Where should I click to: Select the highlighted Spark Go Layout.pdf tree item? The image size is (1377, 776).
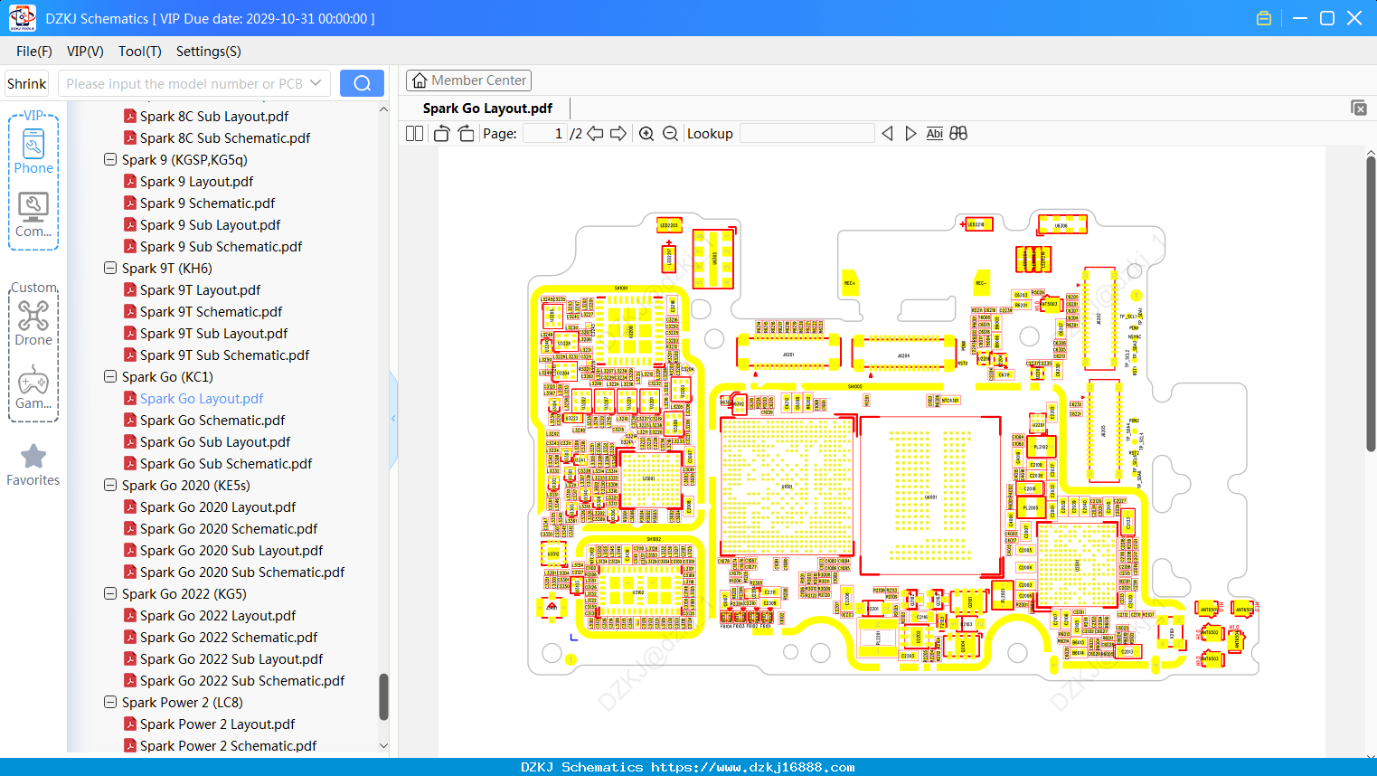(x=202, y=398)
